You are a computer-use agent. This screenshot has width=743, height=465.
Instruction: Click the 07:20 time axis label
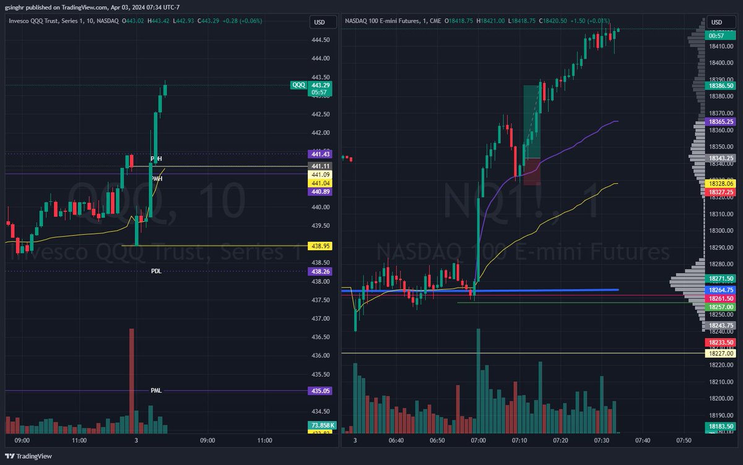point(561,440)
